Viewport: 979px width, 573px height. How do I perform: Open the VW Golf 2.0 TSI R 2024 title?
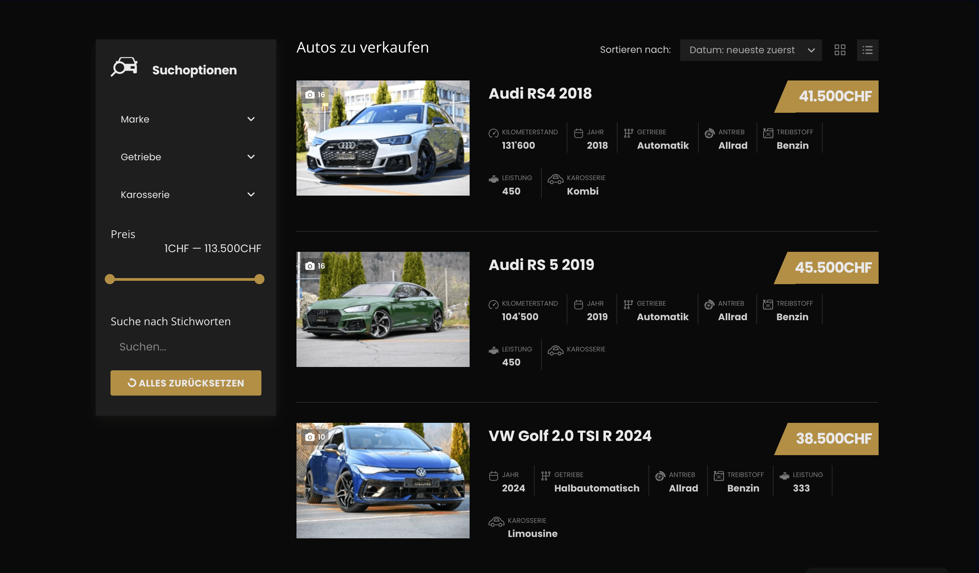click(570, 436)
